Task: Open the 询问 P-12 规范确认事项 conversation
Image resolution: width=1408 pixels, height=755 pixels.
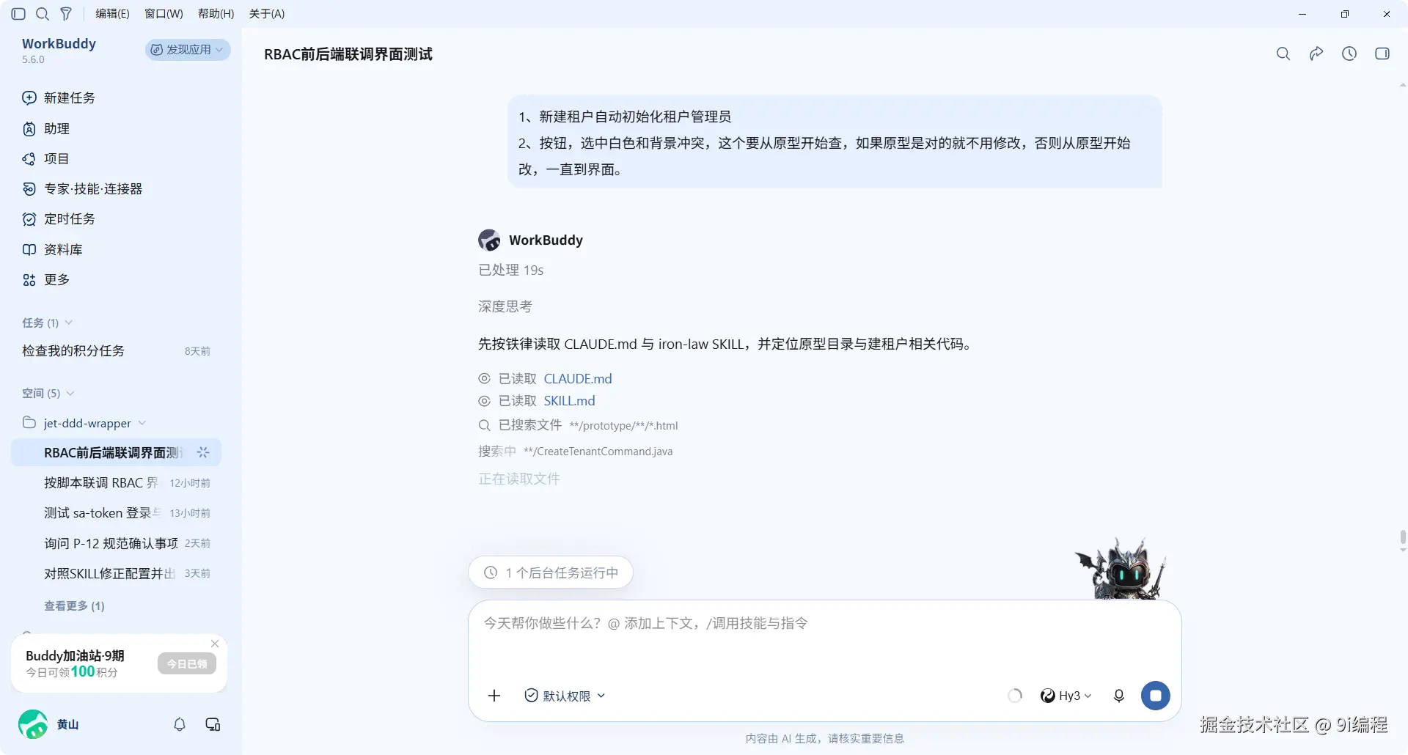Action: (x=116, y=543)
